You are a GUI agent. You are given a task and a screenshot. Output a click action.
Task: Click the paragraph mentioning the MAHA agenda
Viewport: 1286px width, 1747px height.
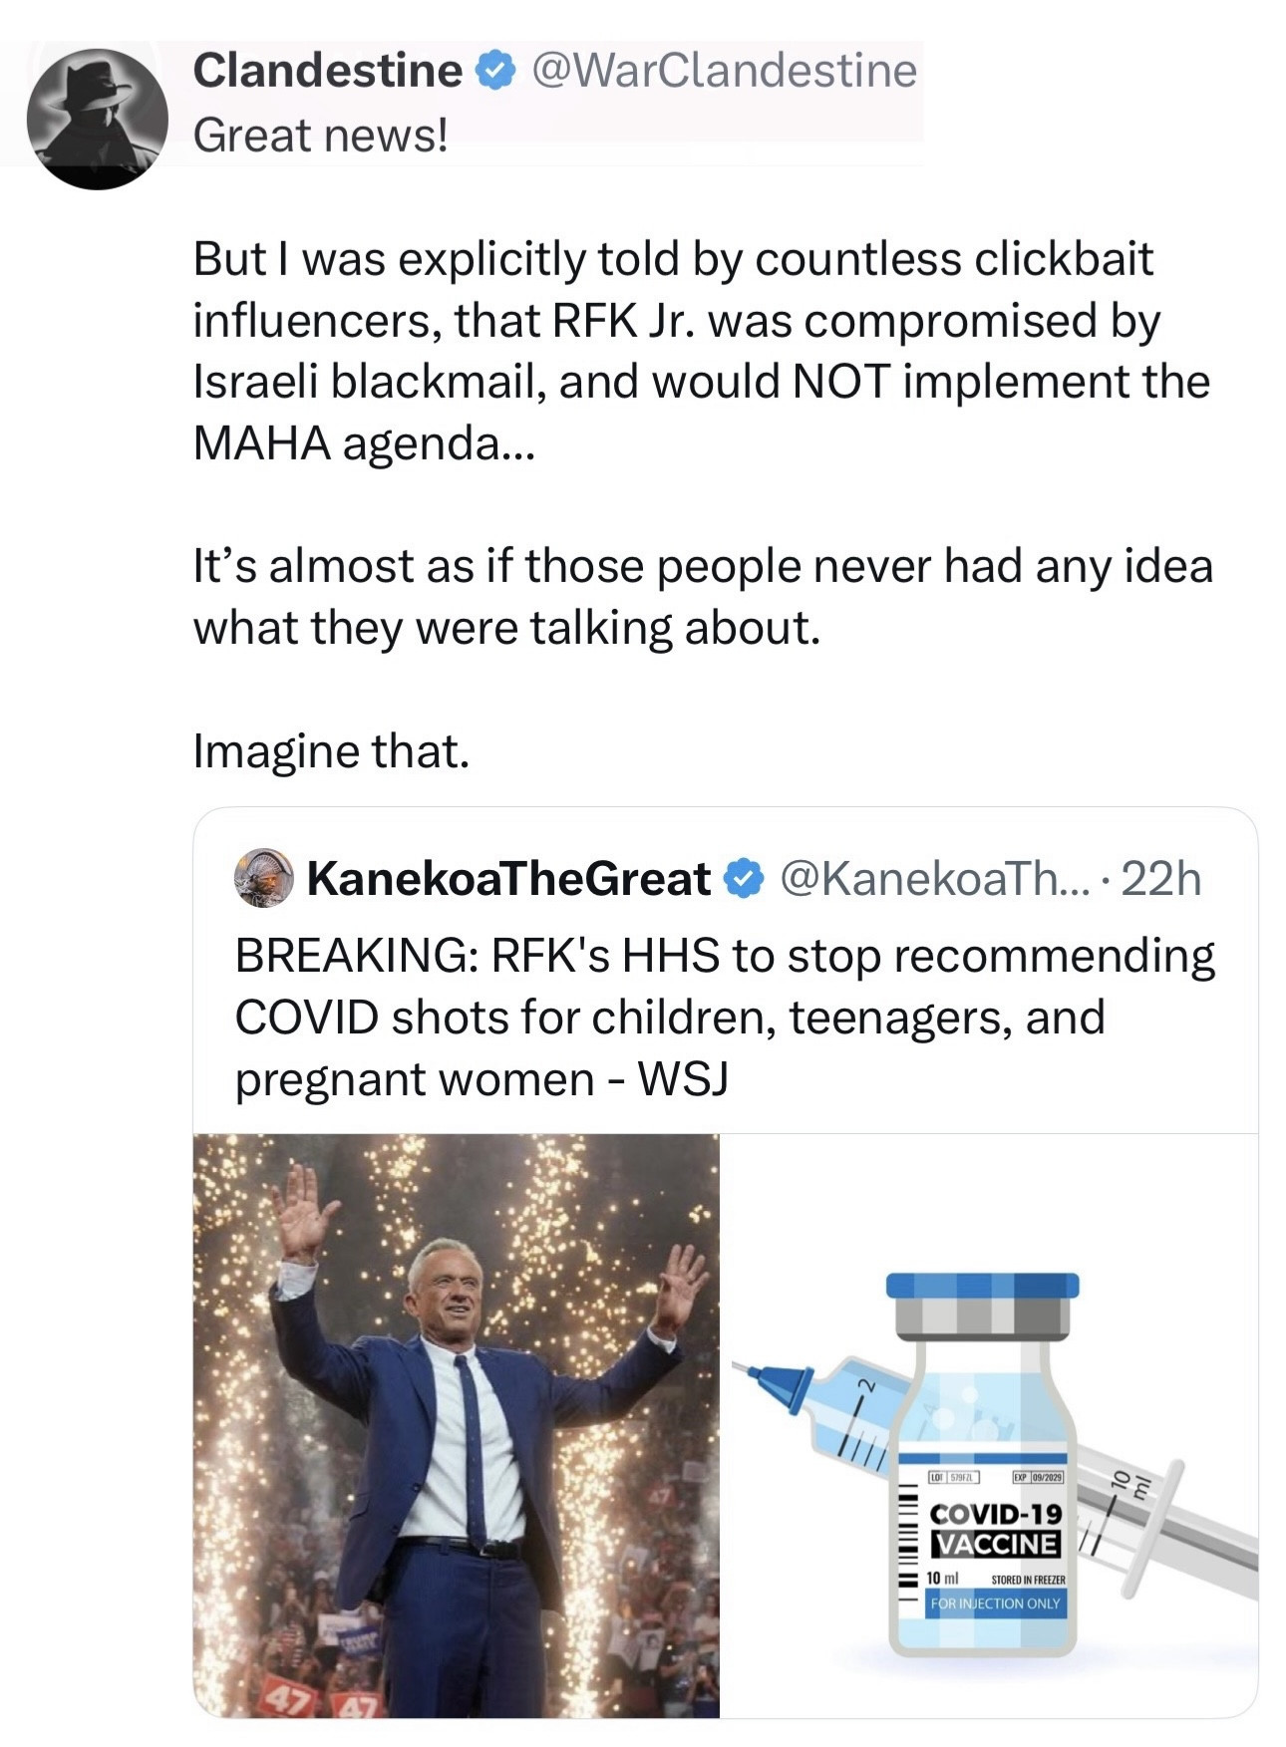point(700,350)
